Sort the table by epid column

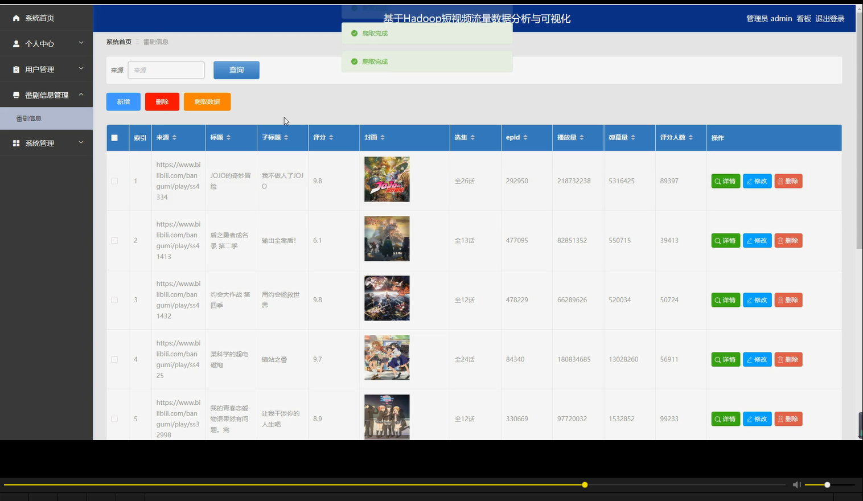coord(525,138)
